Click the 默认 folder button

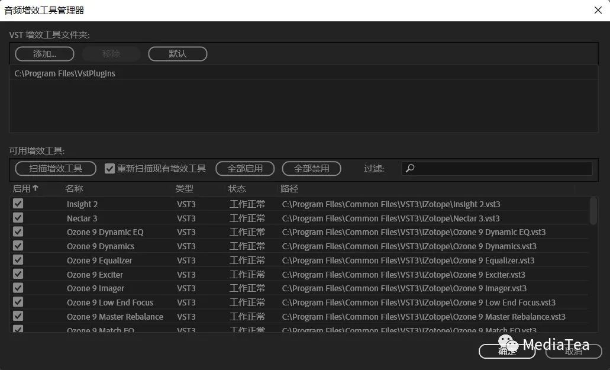pyautogui.click(x=177, y=54)
